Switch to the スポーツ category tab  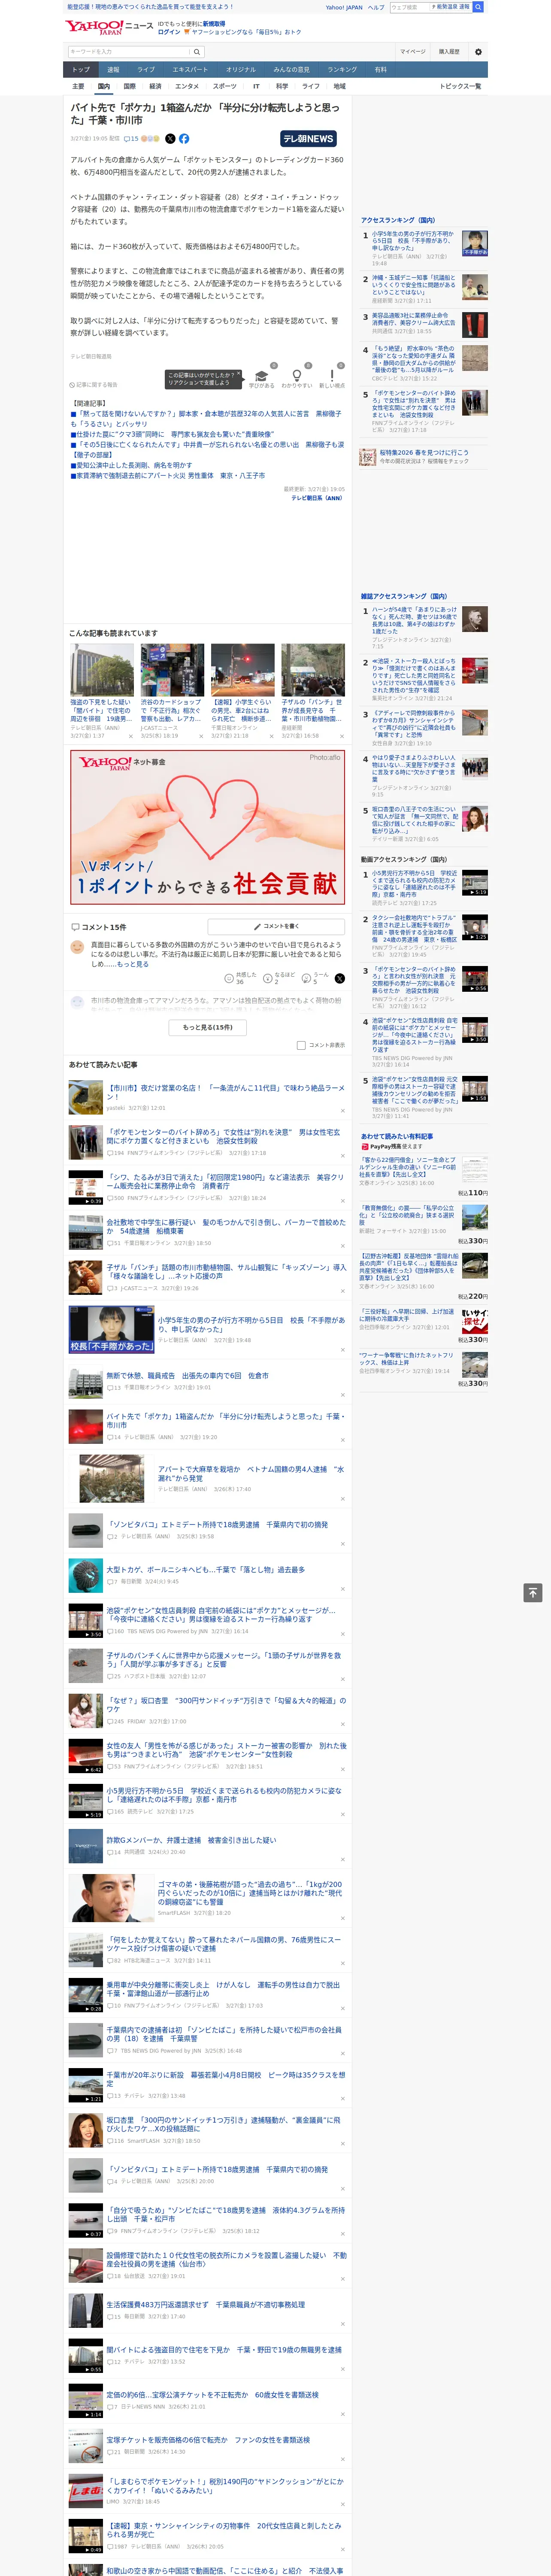tap(225, 86)
